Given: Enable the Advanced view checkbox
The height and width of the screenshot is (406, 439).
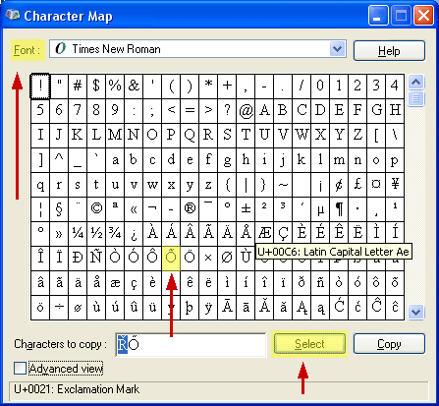Looking at the screenshot, I should point(20,368).
